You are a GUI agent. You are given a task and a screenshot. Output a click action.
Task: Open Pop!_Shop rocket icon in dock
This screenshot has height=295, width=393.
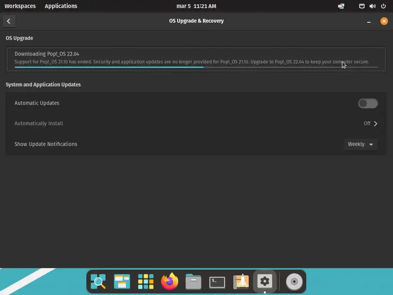[241, 282]
